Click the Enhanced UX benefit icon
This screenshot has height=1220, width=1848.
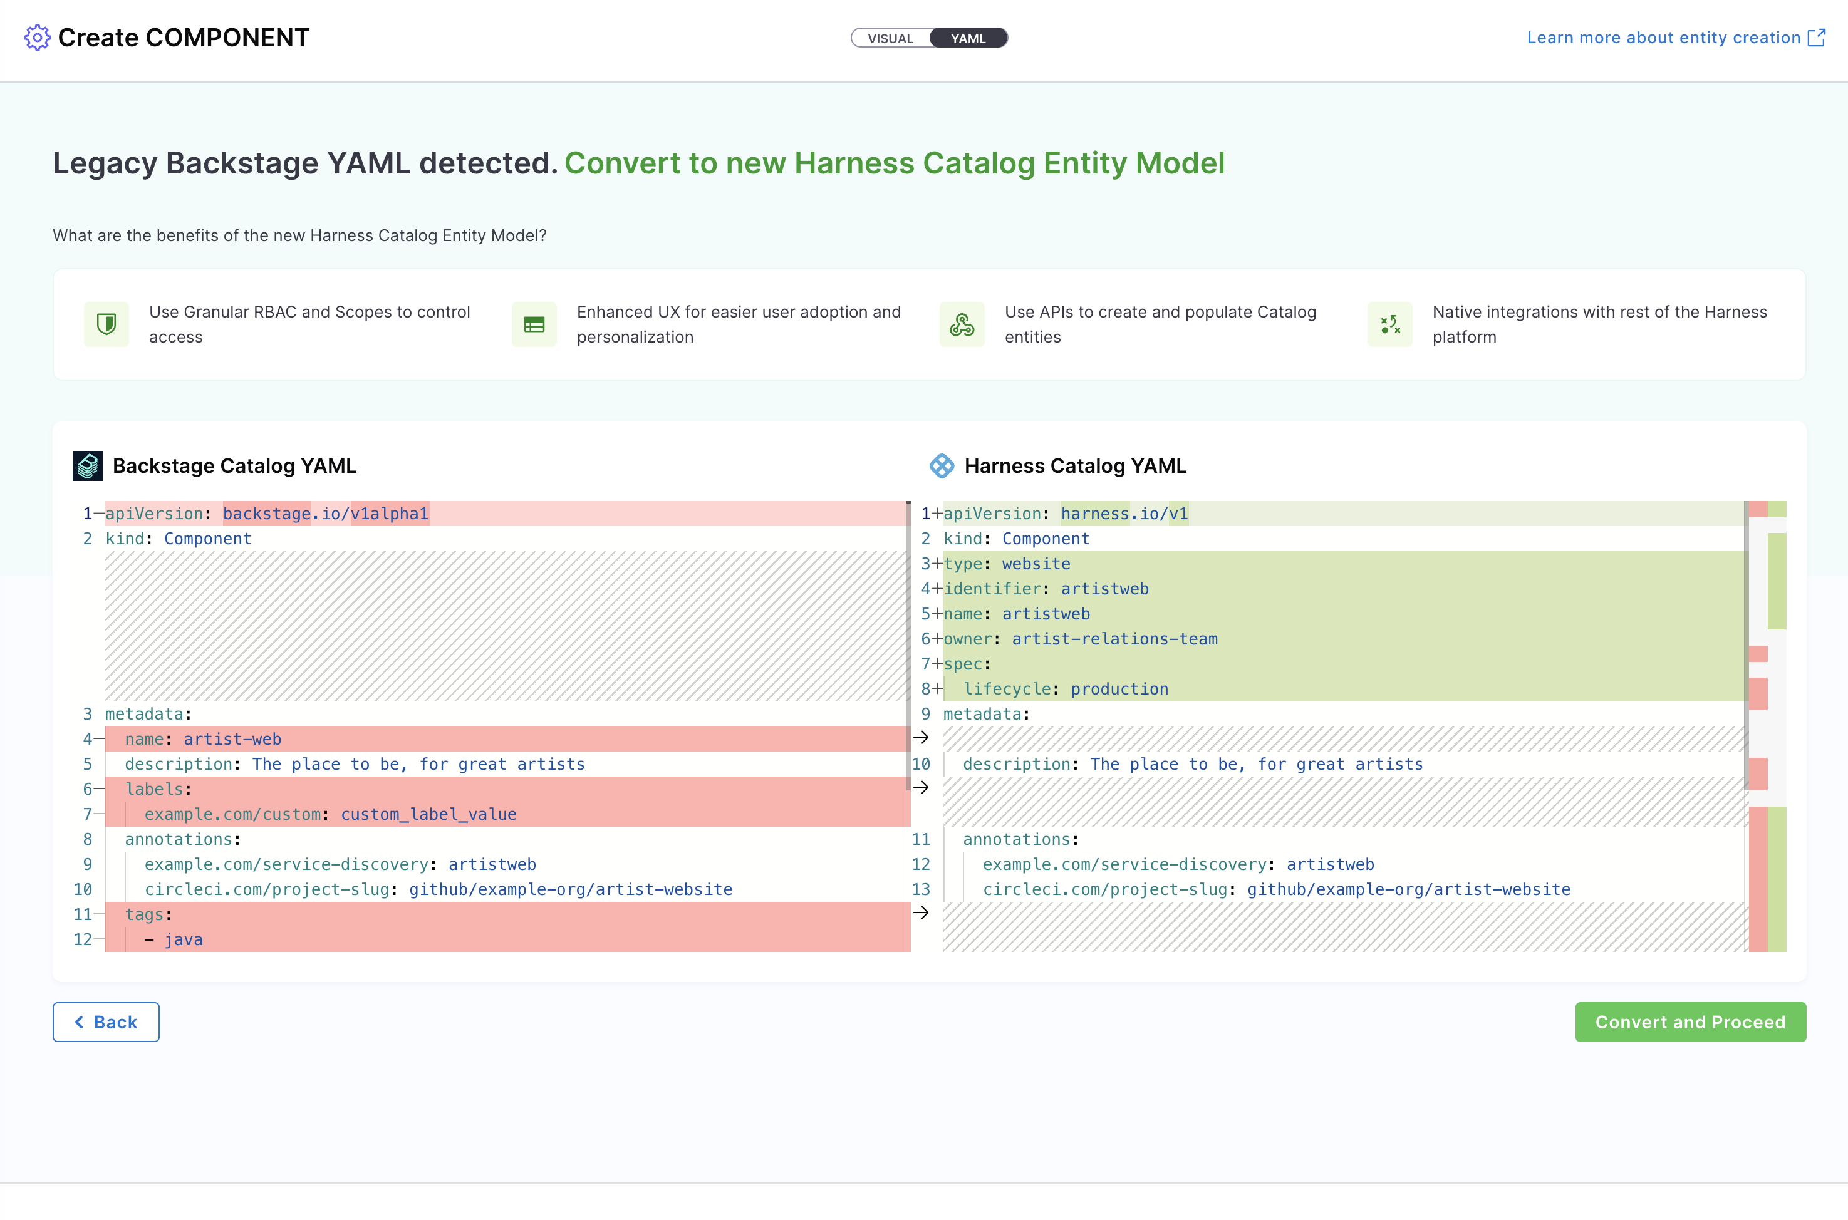[x=534, y=324]
